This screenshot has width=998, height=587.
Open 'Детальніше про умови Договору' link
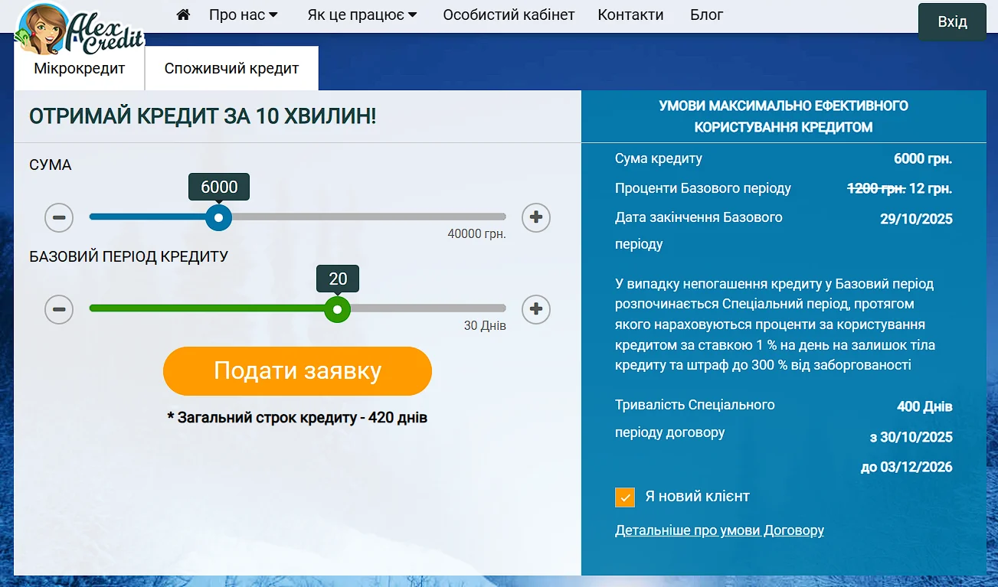click(x=719, y=530)
